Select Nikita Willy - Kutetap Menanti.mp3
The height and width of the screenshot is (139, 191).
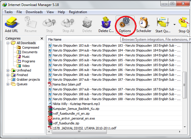point(76,104)
